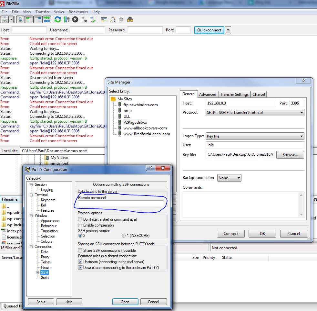Click the quickconnect Password field
Viewport: 317px width, 311px height.
click(x=145, y=30)
